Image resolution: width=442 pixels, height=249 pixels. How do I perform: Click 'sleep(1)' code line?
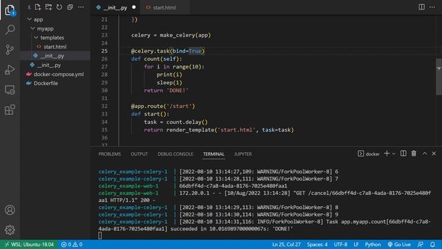(x=169, y=83)
